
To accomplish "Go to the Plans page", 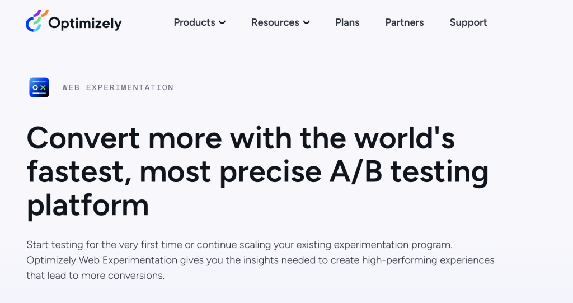I will (x=347, y=22).
